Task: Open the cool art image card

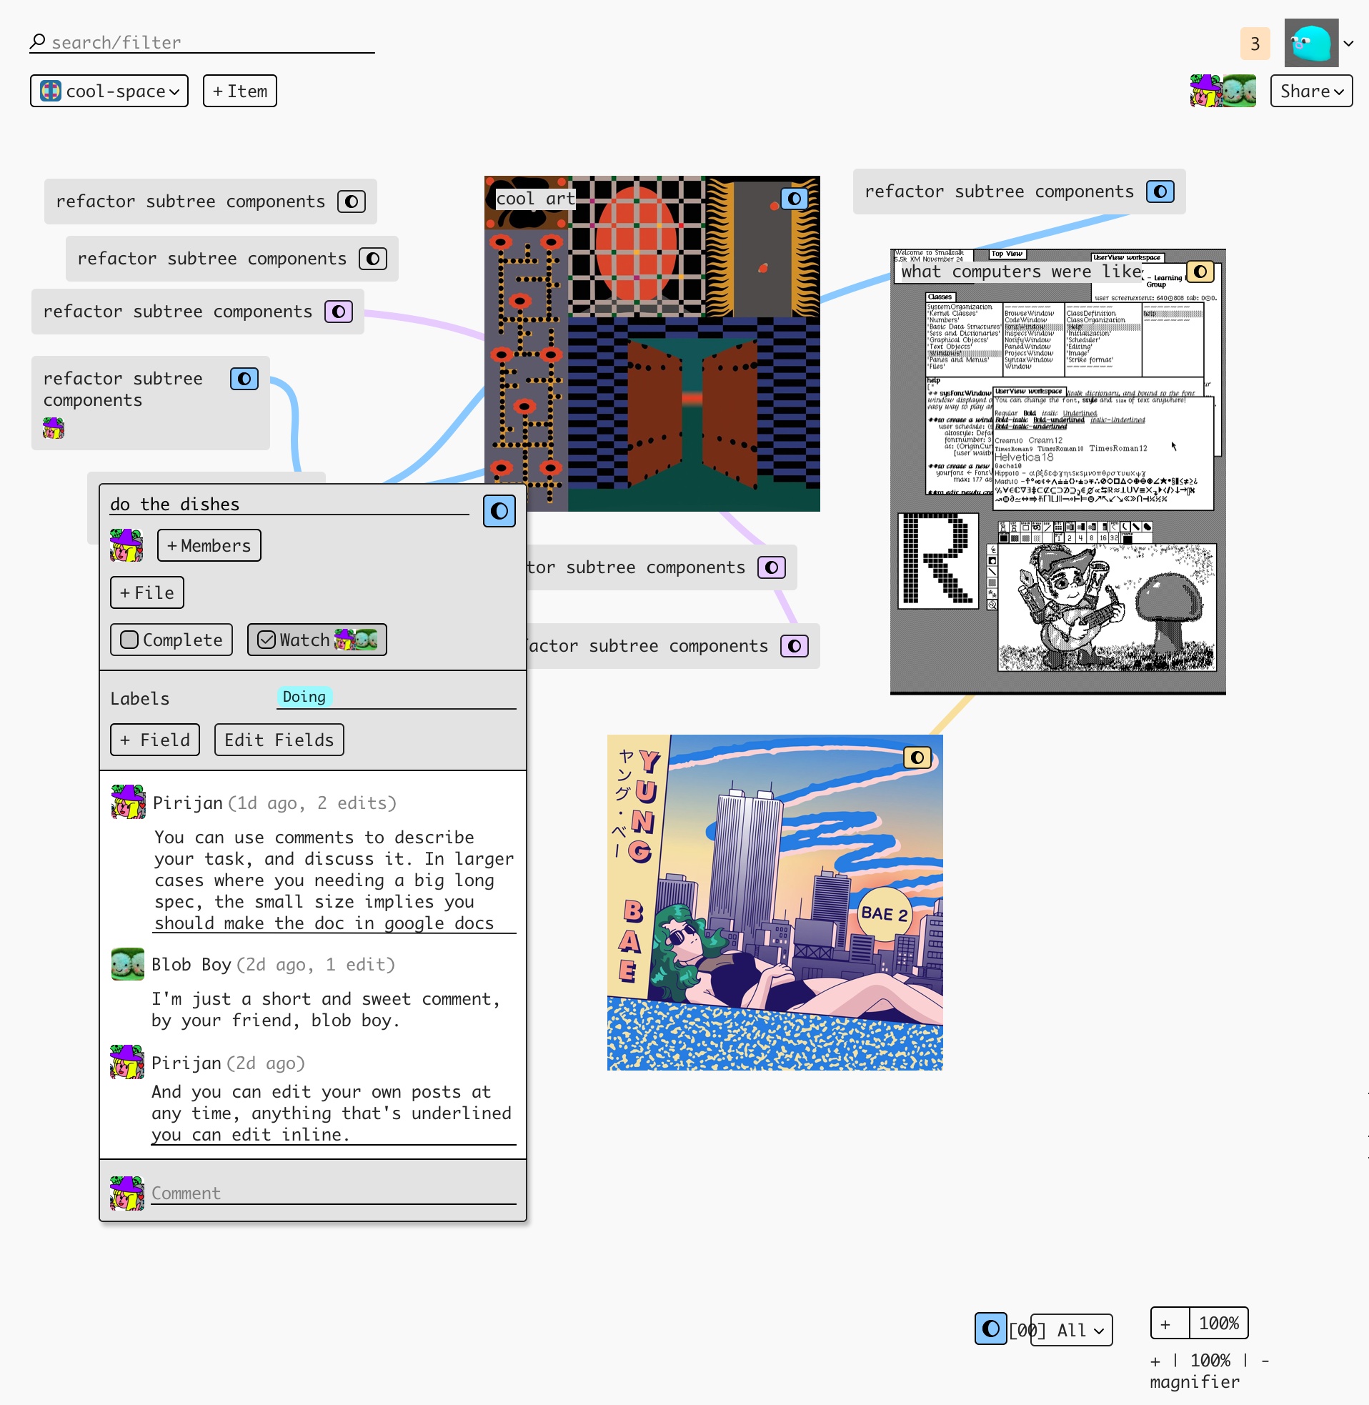Action: pos(652,344)
